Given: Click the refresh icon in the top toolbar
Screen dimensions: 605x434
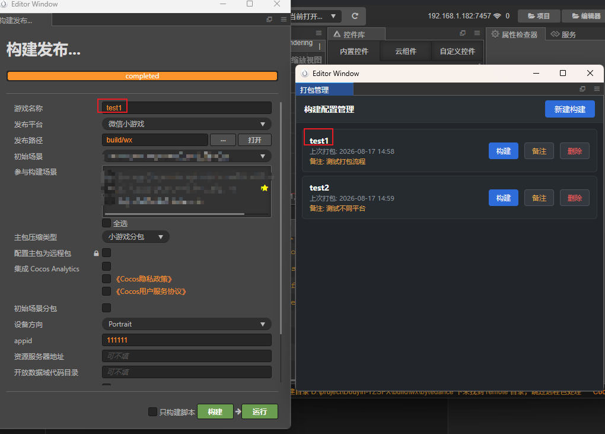Looking at the screenshot, I should (355, 16).
